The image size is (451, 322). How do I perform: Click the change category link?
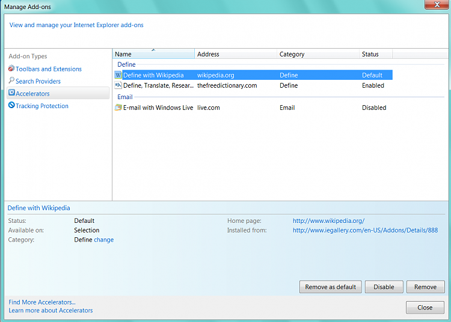coord(103,240)
